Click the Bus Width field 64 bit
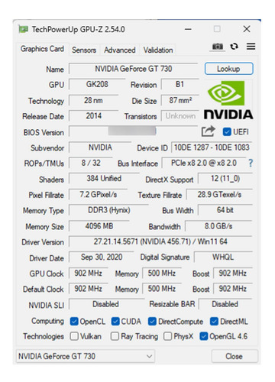Screen dimensions: 275x382 pos(225,210)
